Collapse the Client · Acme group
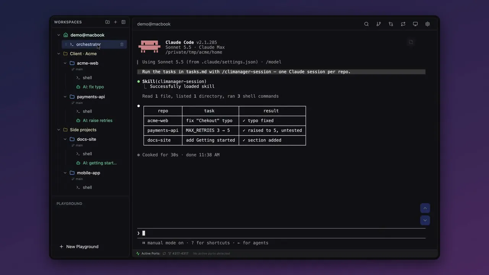The image size is (489, 275). click(59, 54)
